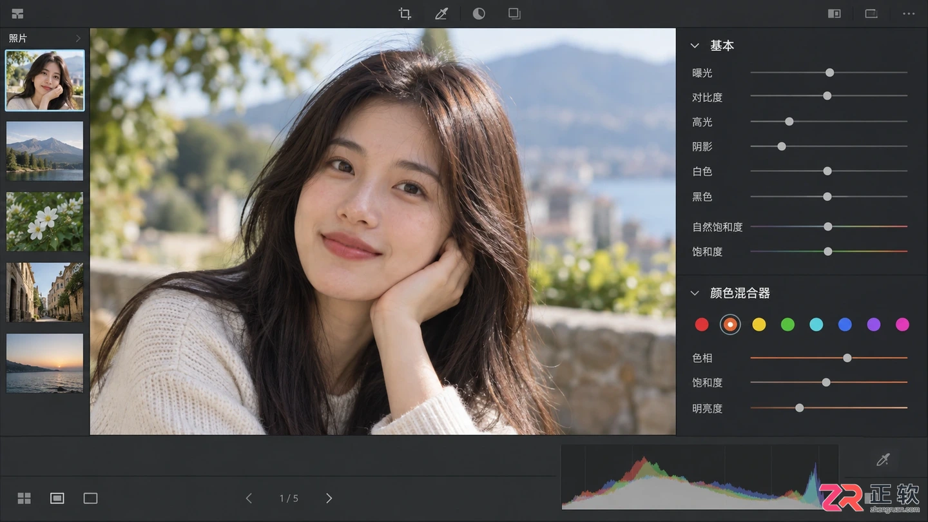This screenshot has height=522, width=928.
Task: Select the yellow color in mixer
Action: [759, 325]
